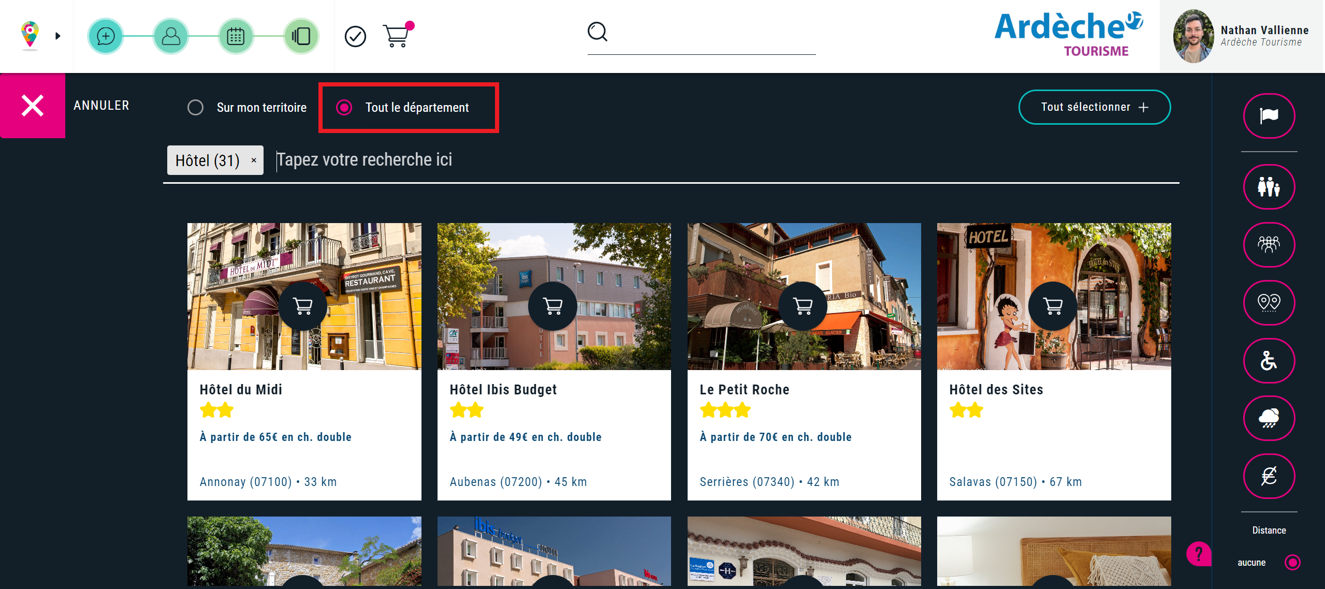The height and width of the screenshot is (589, 1325).
Task: Add Hôtel du Midi to cart via cart overlay
Action: pyautogui.click(x=303, y=305)
